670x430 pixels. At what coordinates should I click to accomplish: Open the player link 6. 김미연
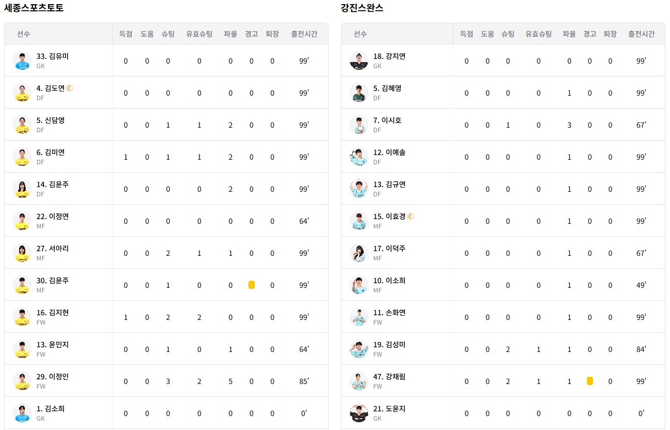pyautogui.click(x=51, y=152)
